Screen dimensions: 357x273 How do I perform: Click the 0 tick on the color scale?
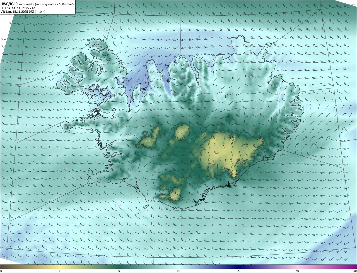(x=1, y=271)
